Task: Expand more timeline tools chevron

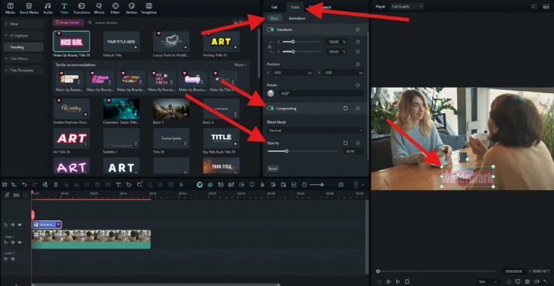Action: (181, 184)
